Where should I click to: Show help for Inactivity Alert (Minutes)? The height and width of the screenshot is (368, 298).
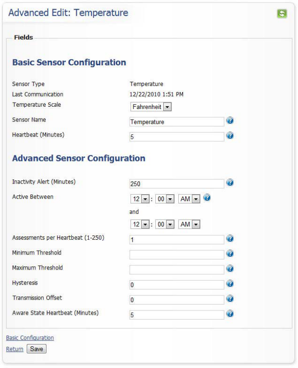pos(230,183)
